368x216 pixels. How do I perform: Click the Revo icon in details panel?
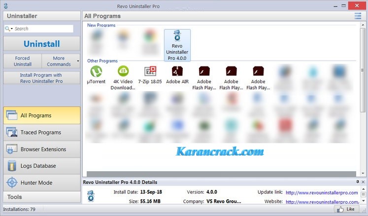(91, 196)
